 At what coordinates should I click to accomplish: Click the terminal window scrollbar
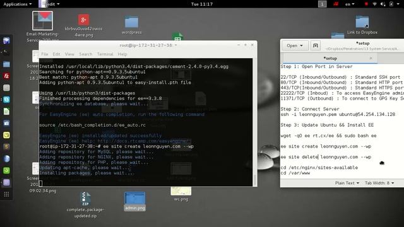(x=255, y=180)
